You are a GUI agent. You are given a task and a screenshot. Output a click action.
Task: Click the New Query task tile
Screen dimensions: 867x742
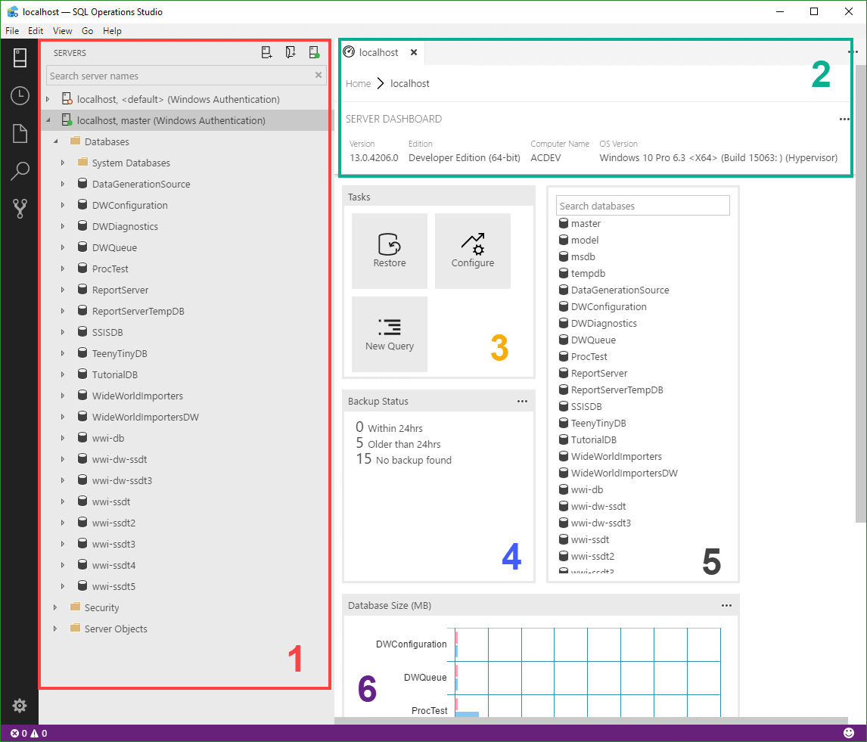(390, 334)
